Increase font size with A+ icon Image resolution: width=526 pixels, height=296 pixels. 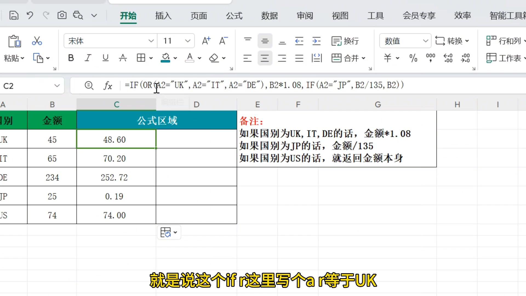point(206,41)
